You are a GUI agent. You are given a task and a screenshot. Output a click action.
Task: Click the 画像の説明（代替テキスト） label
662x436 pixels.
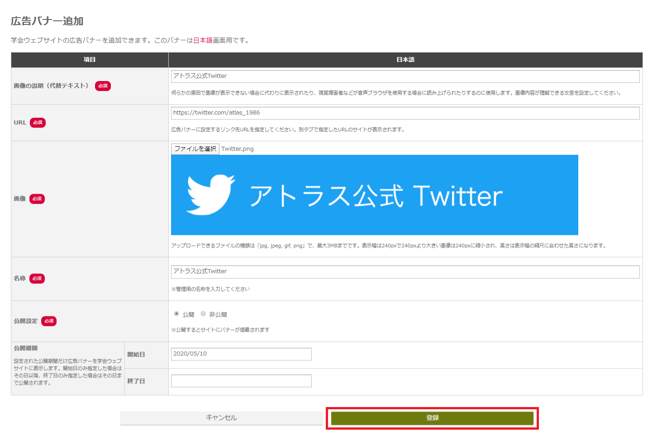coord(52,86)
